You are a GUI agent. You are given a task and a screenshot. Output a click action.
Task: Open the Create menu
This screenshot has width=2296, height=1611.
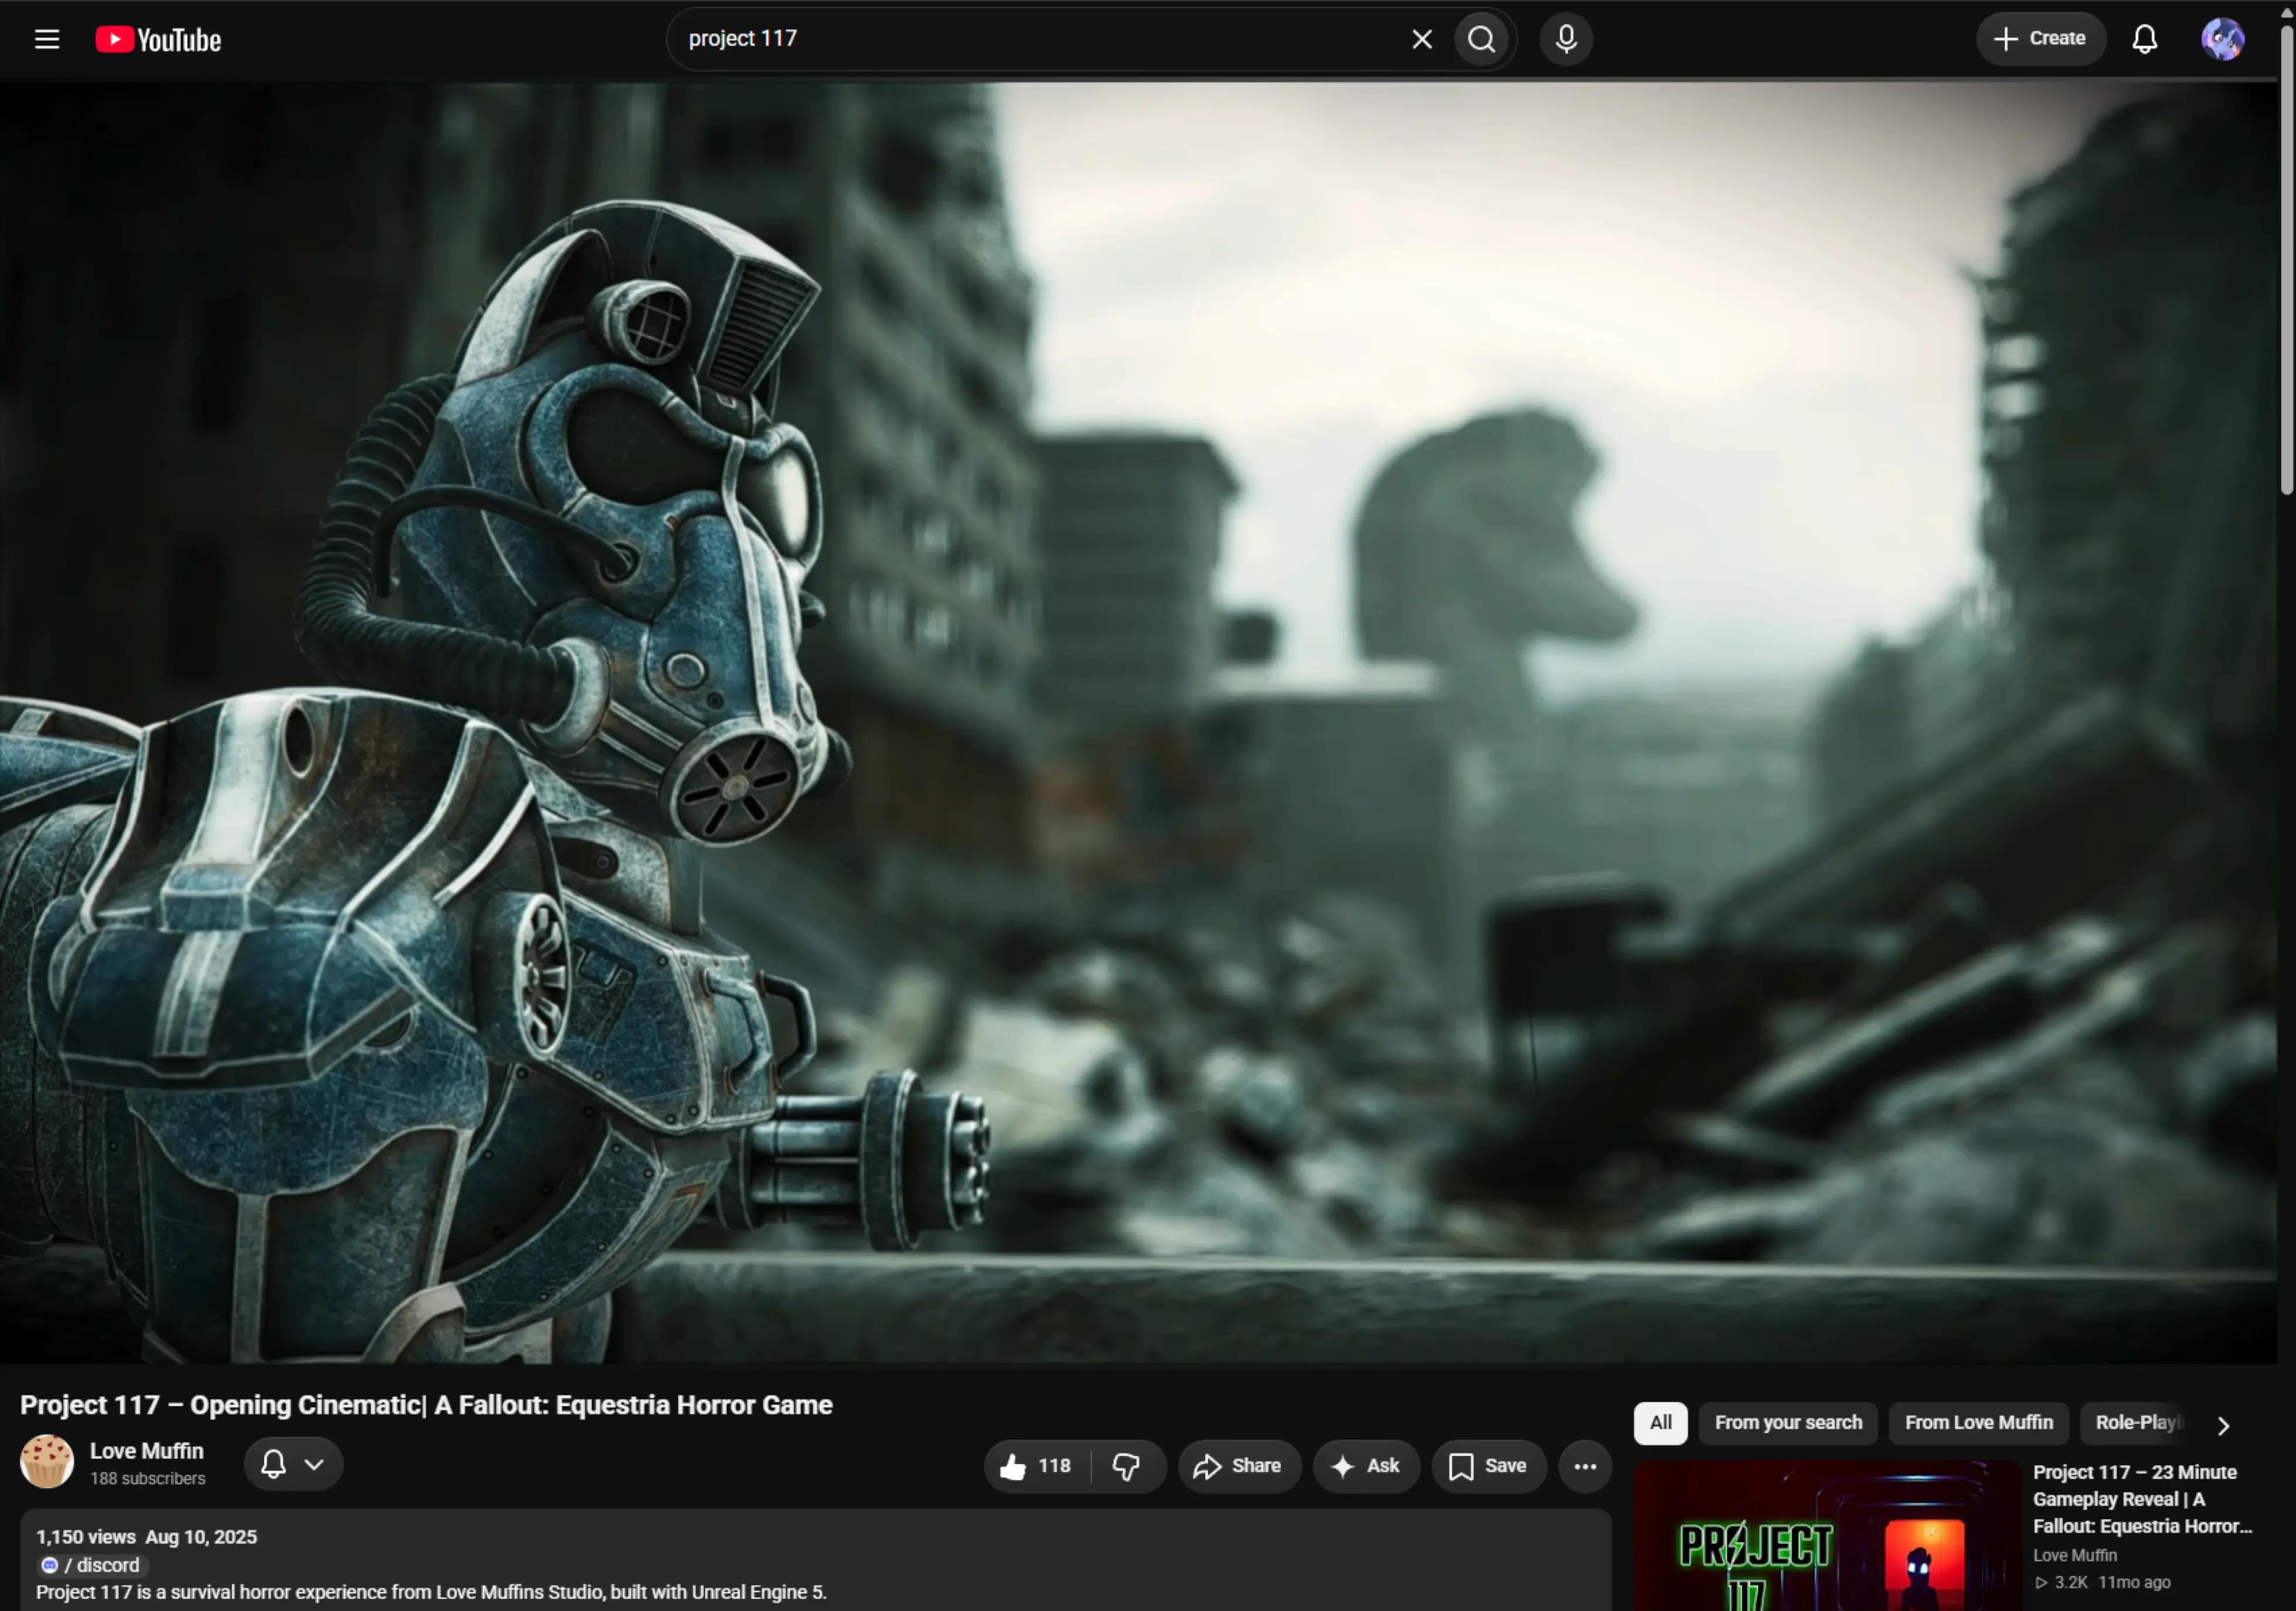pyautogui.click(x=2040, y=39)
